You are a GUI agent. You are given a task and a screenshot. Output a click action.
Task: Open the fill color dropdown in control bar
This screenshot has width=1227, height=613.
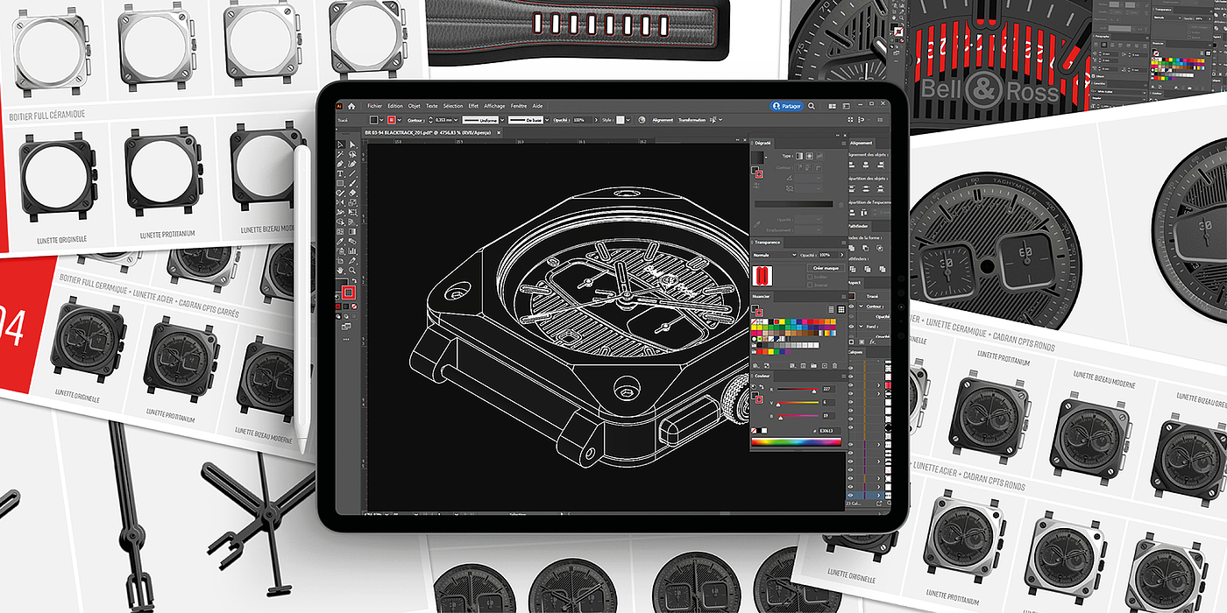(x=382, y=120)
